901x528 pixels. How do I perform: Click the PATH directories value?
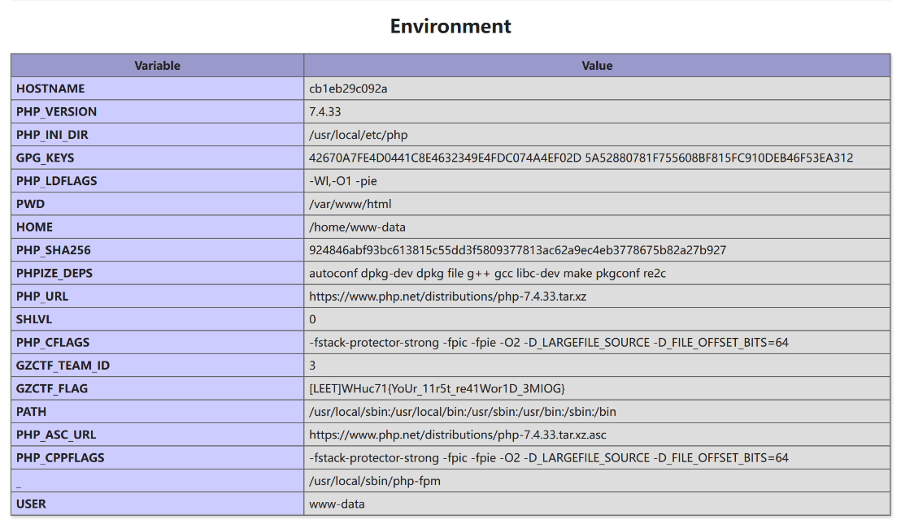coord(462,412)
